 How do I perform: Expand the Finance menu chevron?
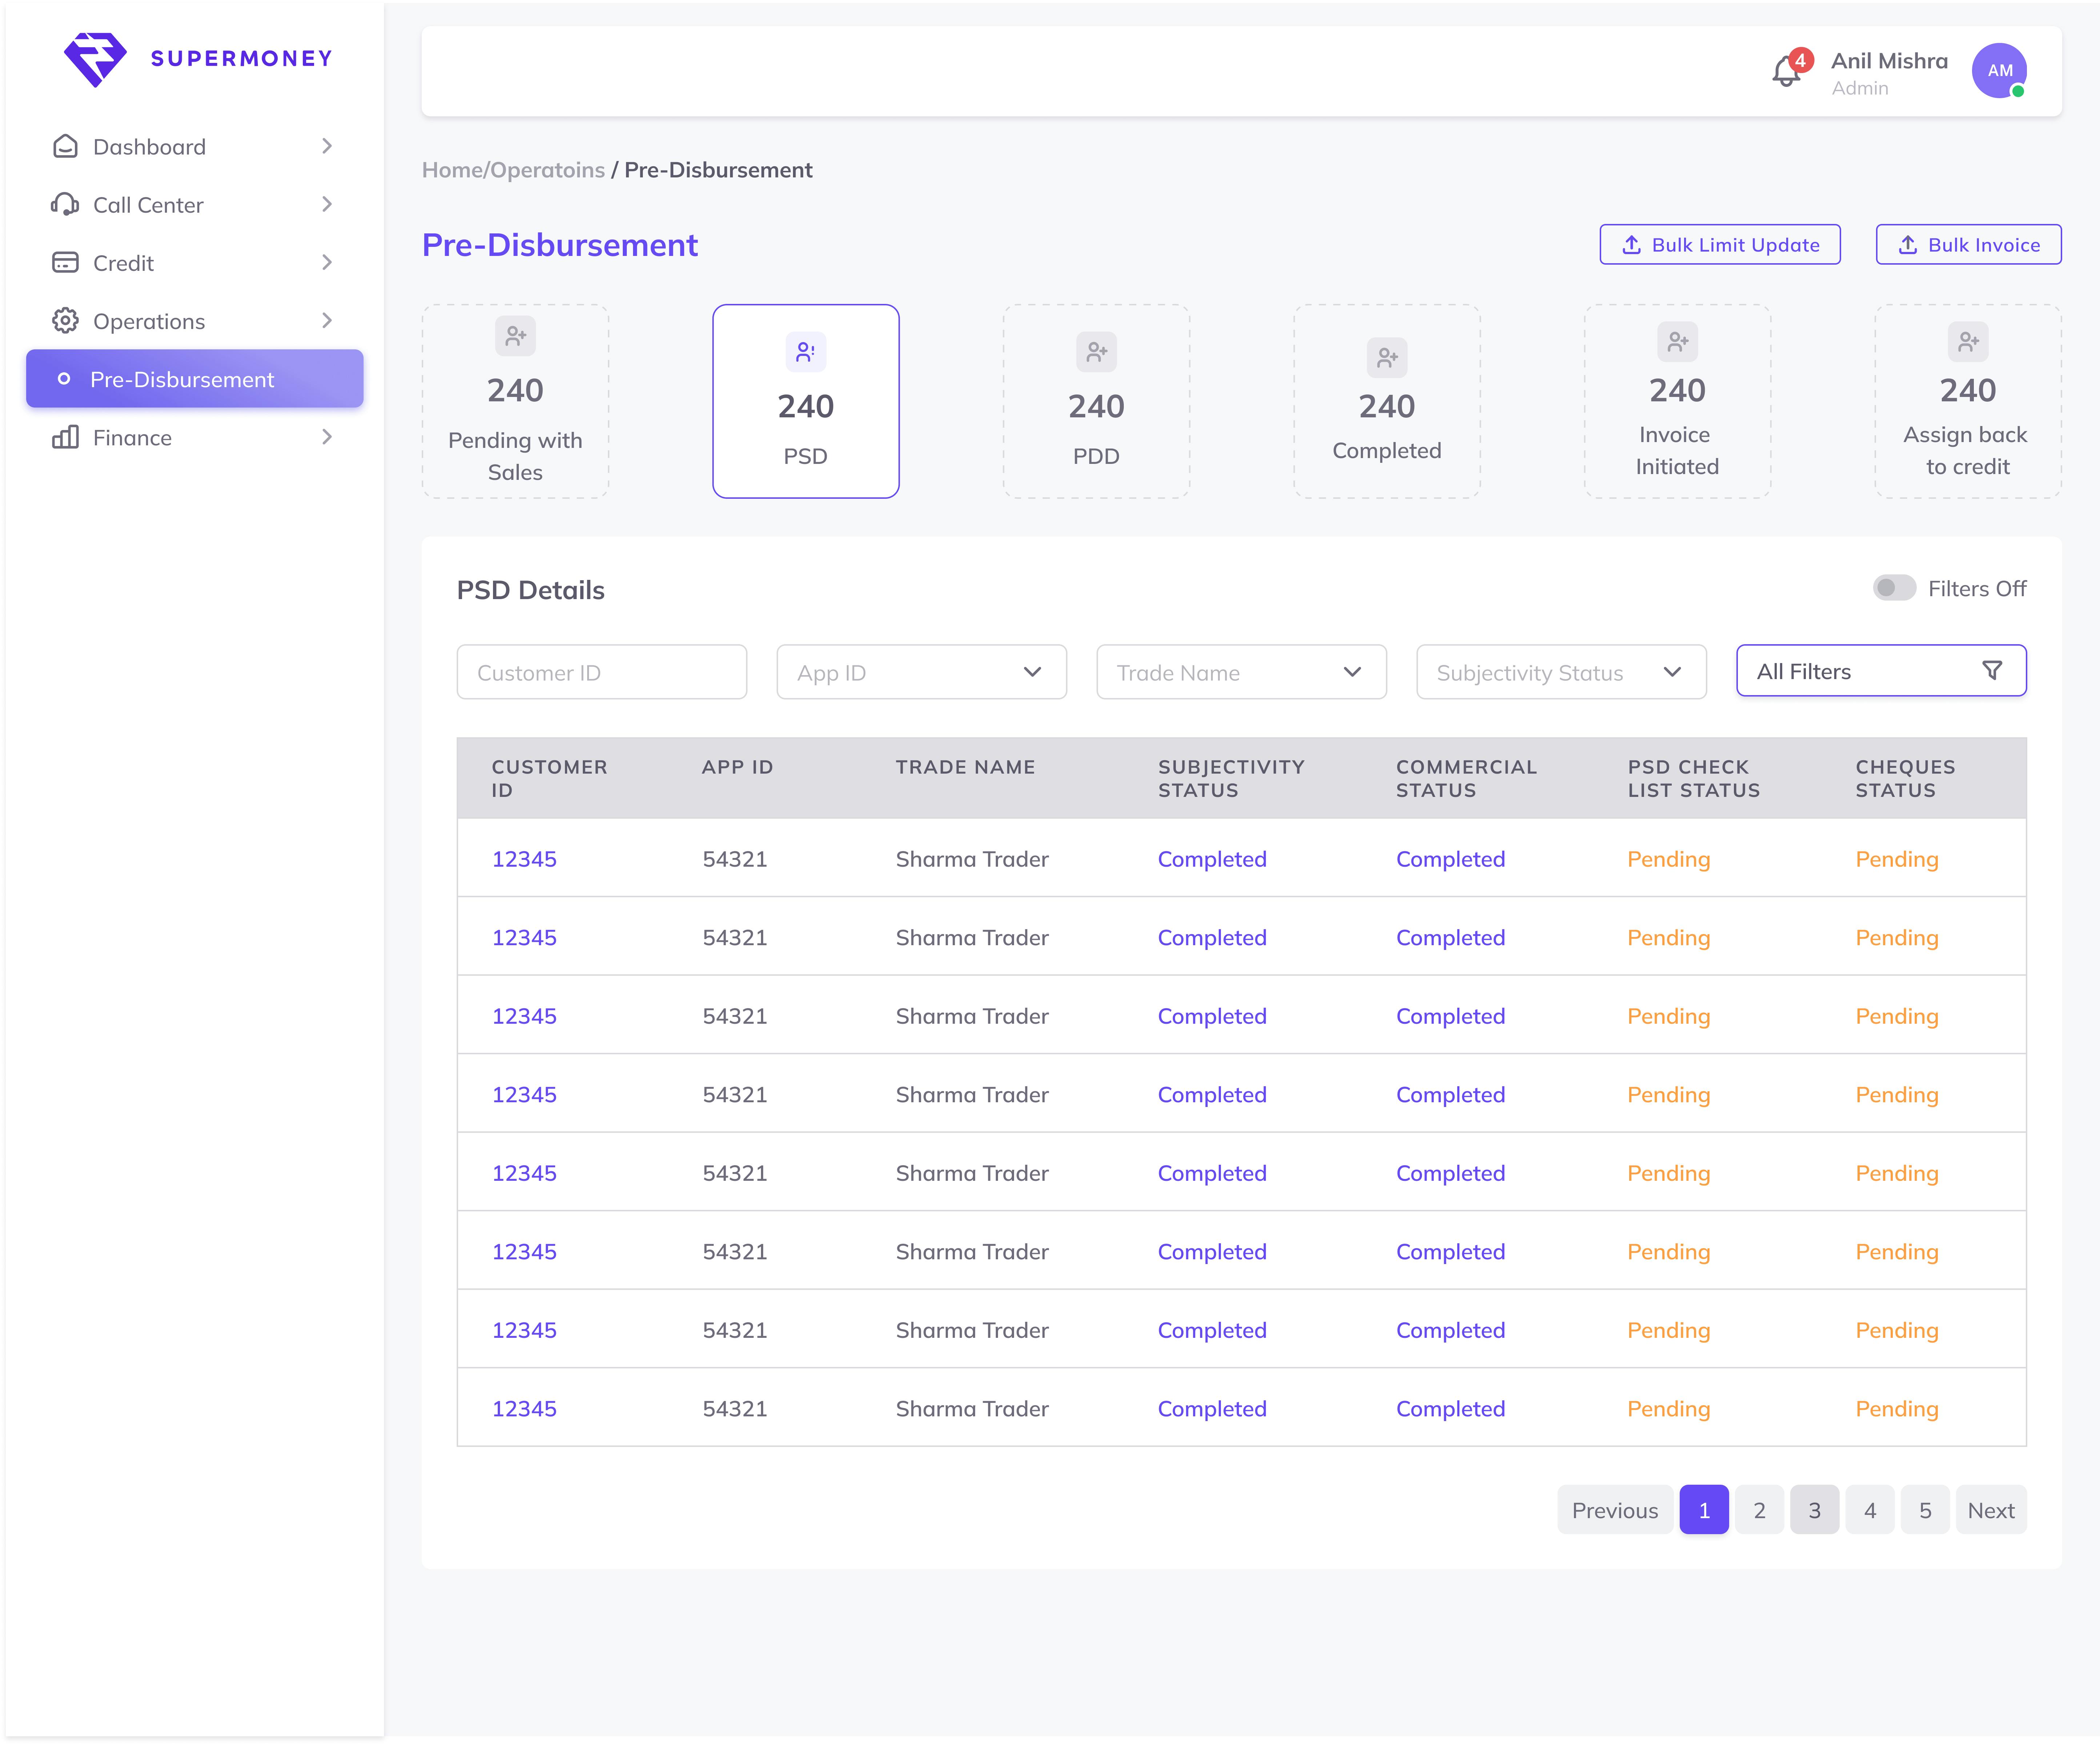tap(327, 437)
